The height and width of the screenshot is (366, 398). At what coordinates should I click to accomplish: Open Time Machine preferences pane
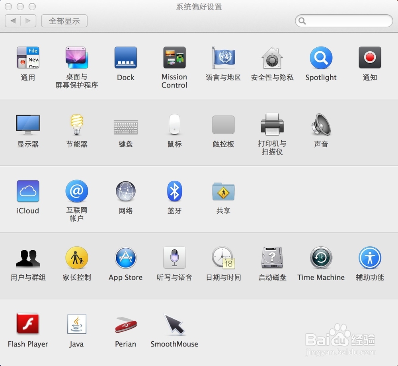pos(321,258)
